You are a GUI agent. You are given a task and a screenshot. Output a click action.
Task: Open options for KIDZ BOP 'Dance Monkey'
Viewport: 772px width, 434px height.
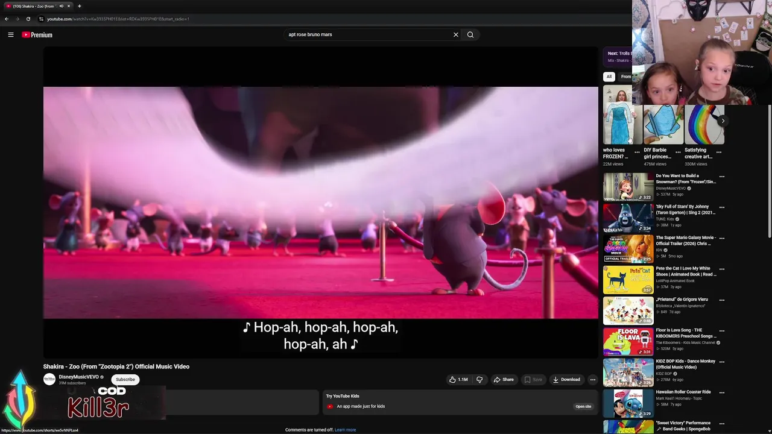click(x=722, y=362)
